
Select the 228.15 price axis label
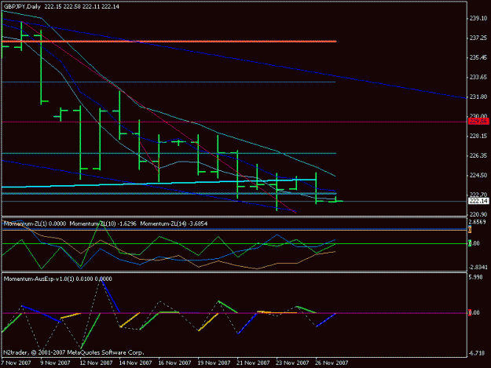(x=478, y=136)
